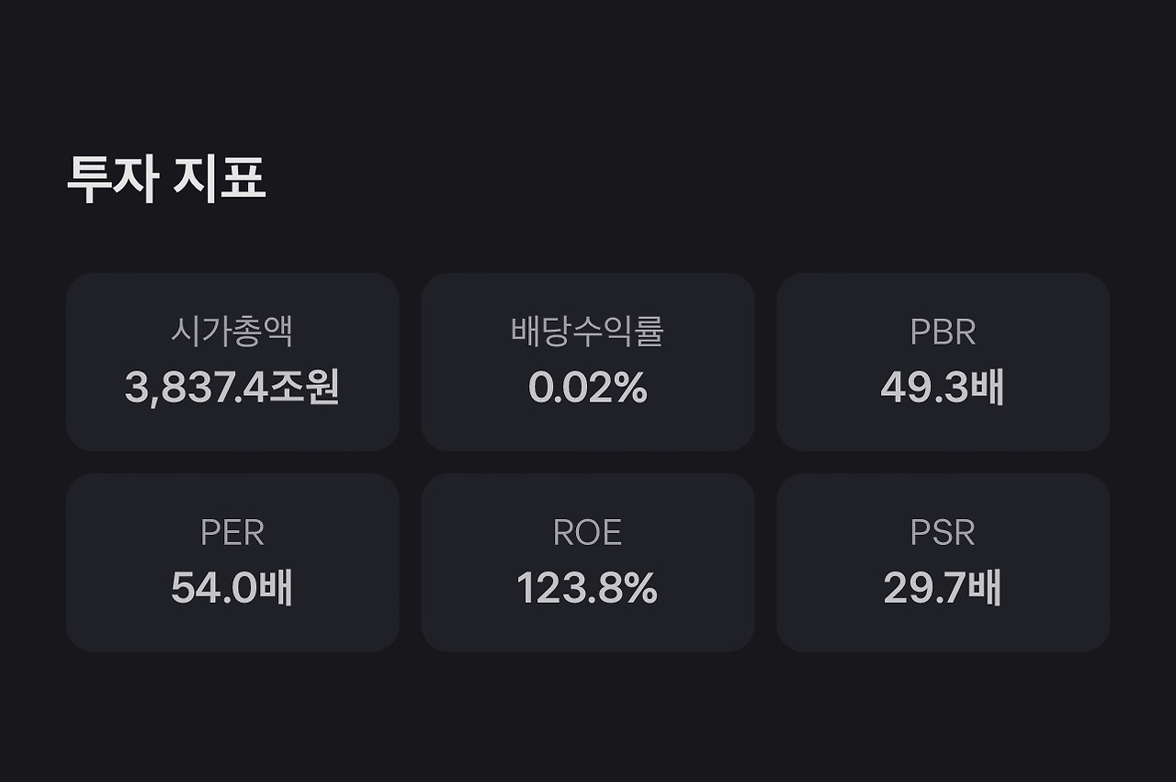Click the PER label text
The width and height of the screenshot is (1176, 782).
click(x=232, y=533)
